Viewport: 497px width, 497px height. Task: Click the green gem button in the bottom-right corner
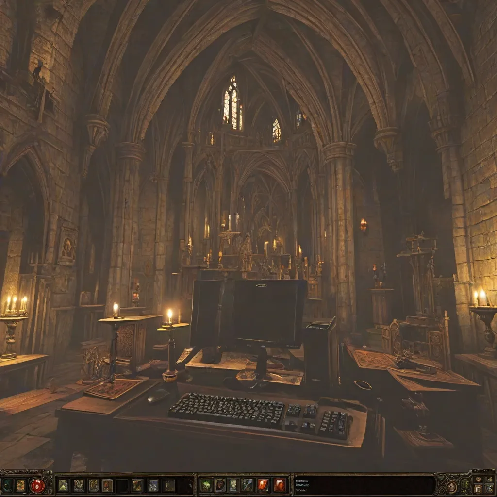pyautogui.click(x=465, y=485)
